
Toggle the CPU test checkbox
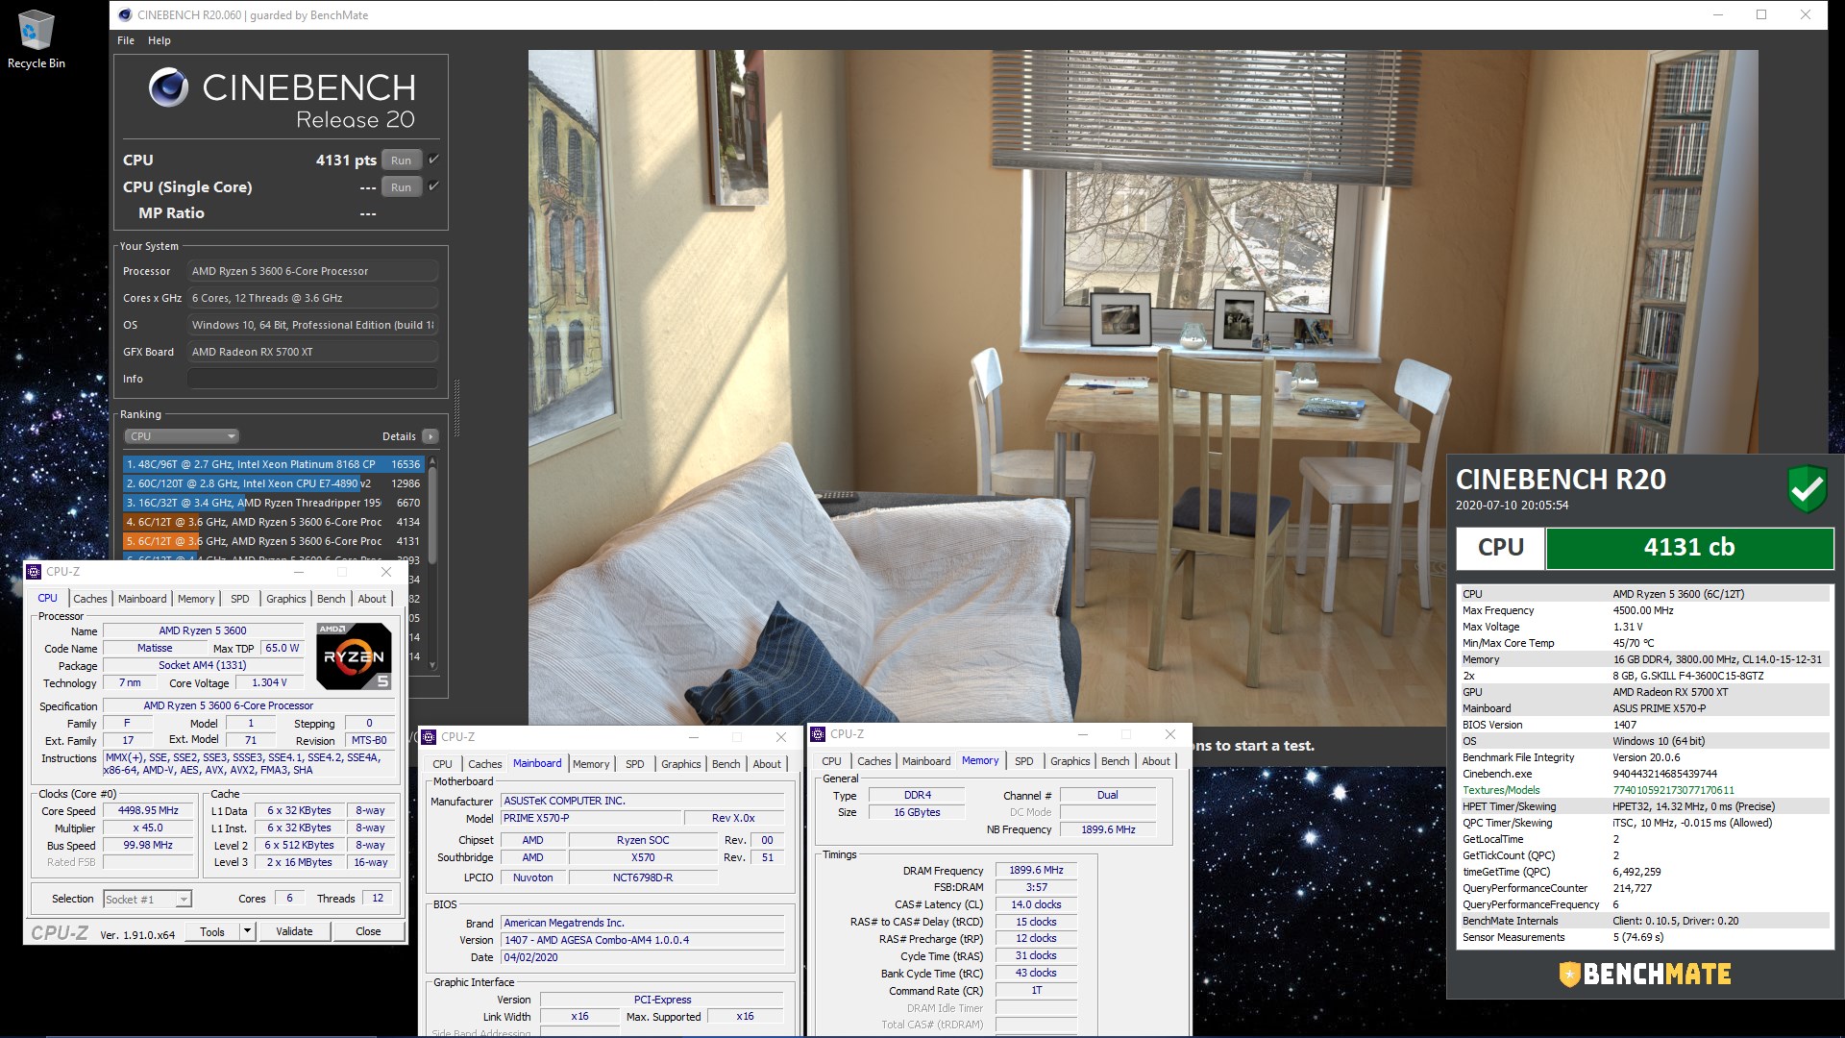click(433, 160)
